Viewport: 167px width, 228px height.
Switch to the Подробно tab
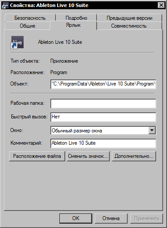77,18
